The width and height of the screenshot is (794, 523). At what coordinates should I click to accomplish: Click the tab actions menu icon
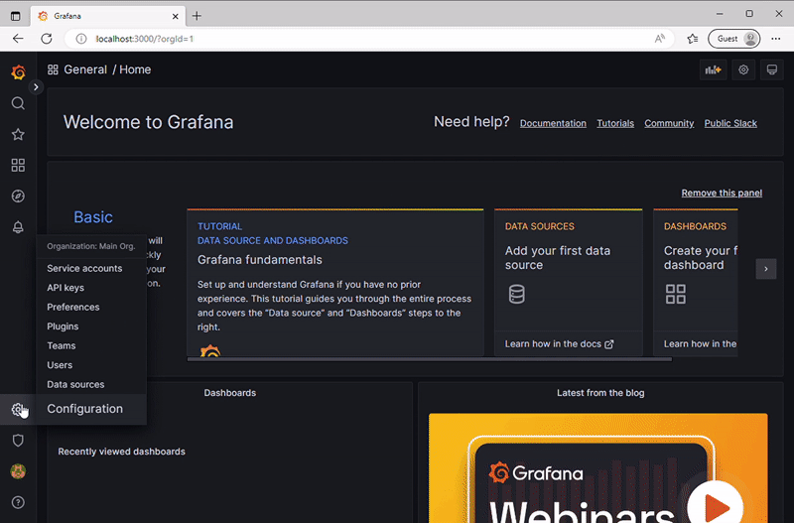tap(16, 16)
